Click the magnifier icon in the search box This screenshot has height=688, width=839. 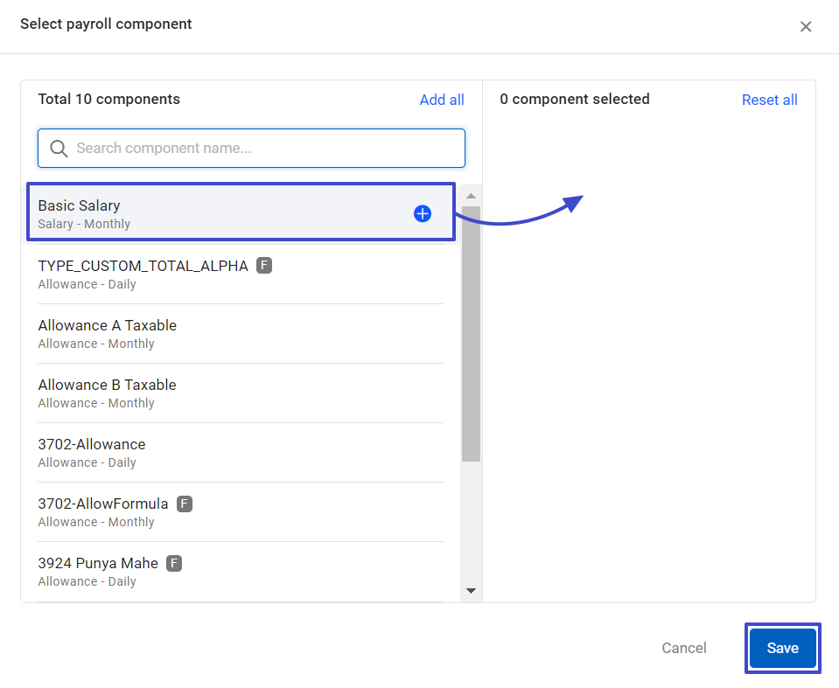(59, 149)
